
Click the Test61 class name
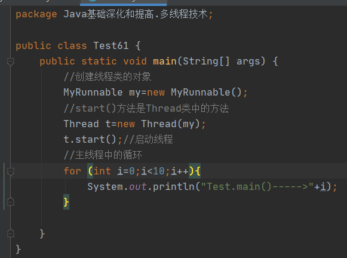[111, 46]
